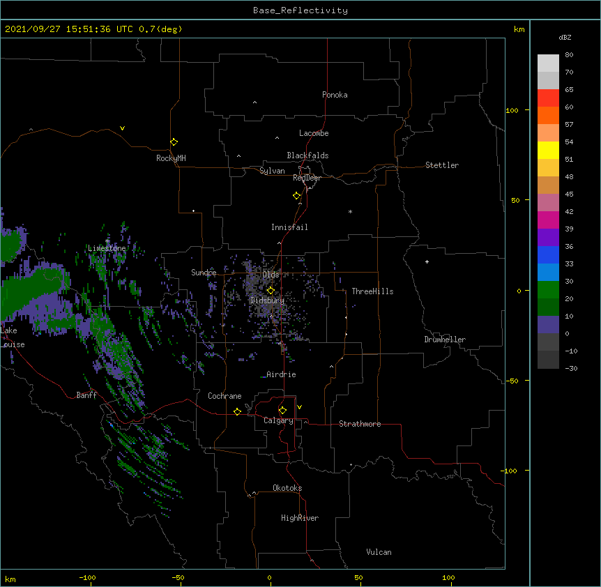
Task: Click the yellow diamond marker near RockyMH
Action: (x=174, y=142)
